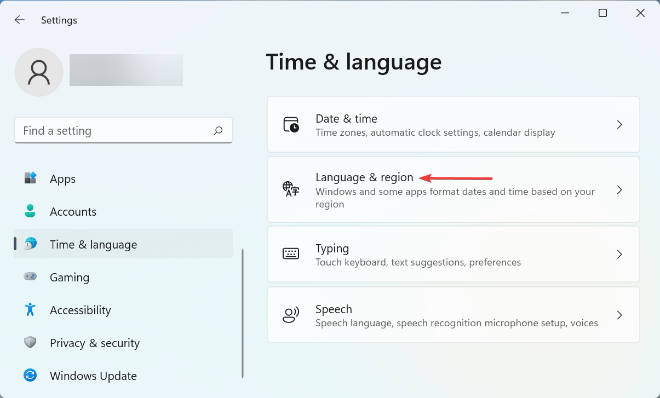Click the search magnifier icon
Screen dimensions: 660x398
(x=218, y=131)
